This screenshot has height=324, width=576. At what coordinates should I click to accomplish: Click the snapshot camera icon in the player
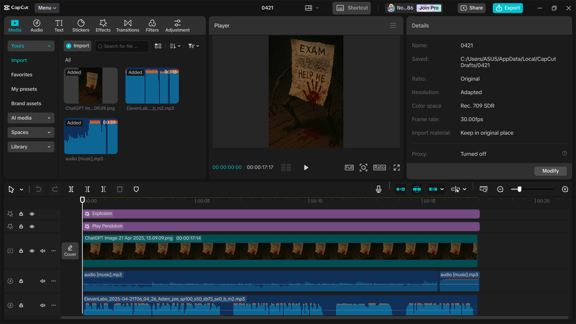[x=363, y=168]
